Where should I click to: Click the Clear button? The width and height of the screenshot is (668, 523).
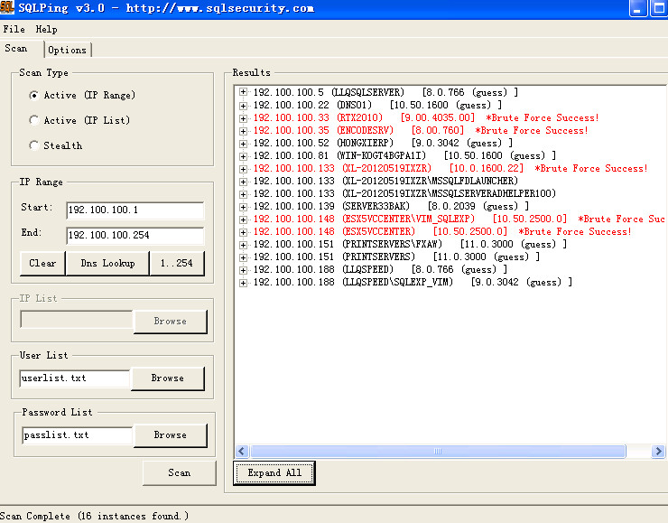click(x=42, y=264)
